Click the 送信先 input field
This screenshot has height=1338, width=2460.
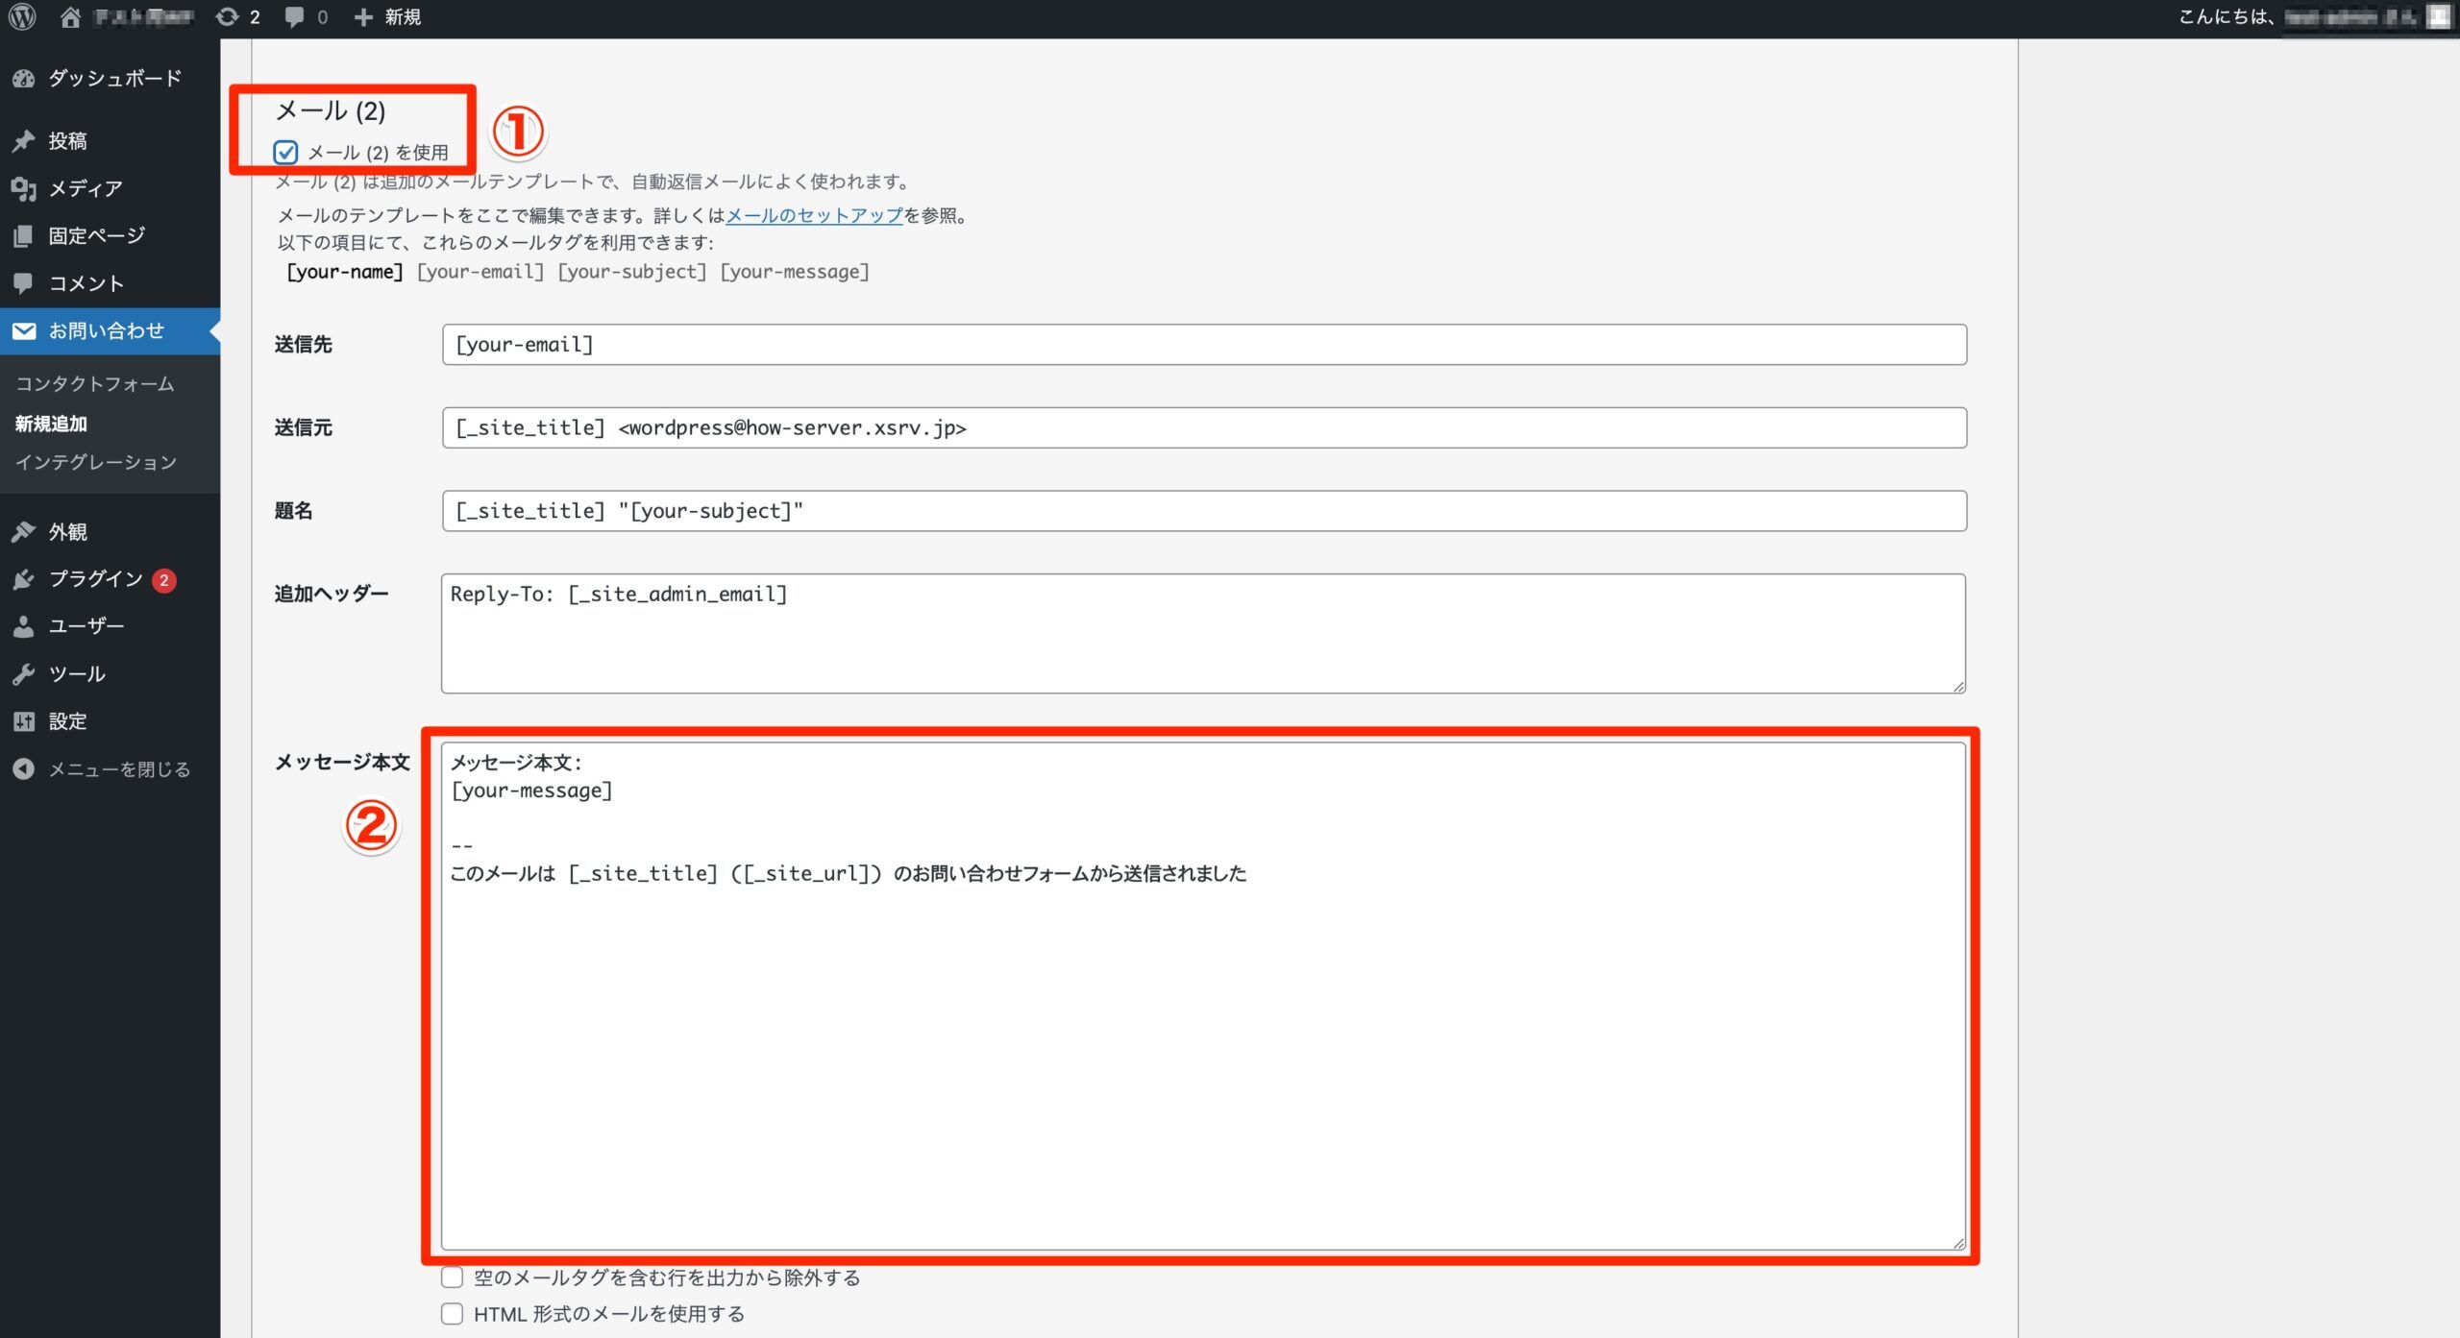click(1203, 344)
